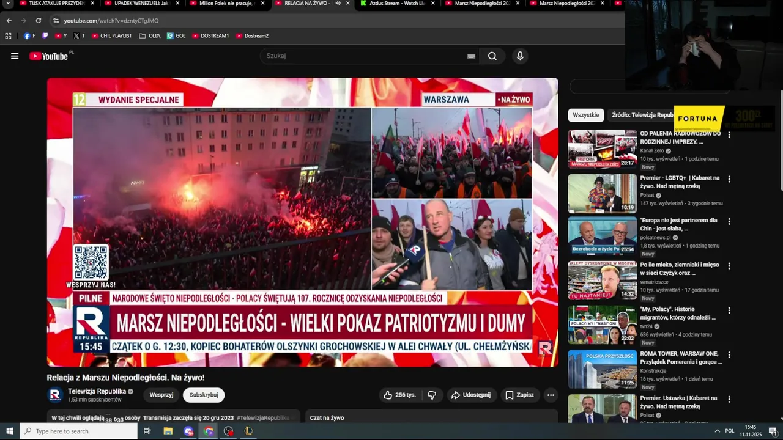
Task: Open the OLD bookmarks folder
Action: coord(150,35)
